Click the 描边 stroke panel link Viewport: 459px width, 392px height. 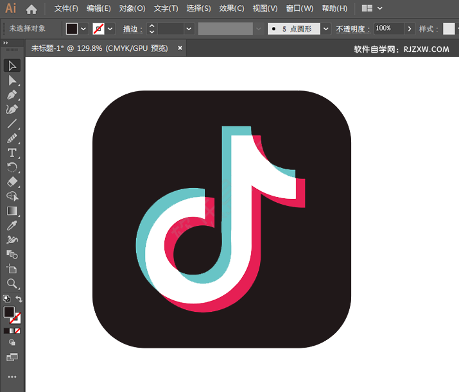click(x=133, y=29)
